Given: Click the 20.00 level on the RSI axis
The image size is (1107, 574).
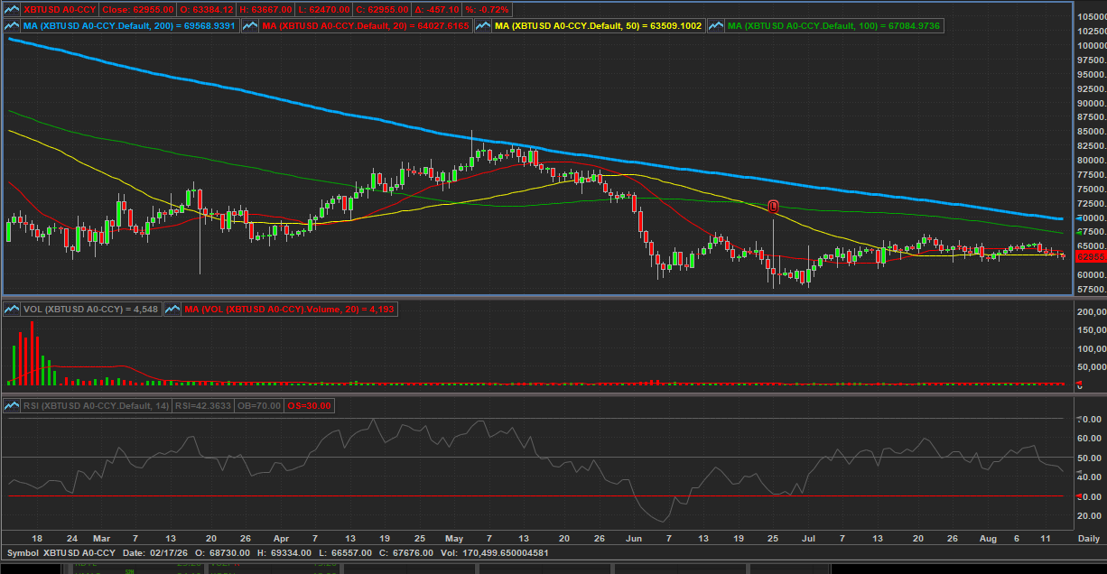Looking at the screenshot, I should tap(1091, 516).
